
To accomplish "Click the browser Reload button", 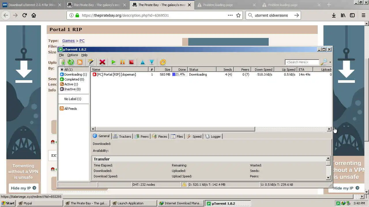I will tap(25, 15).
